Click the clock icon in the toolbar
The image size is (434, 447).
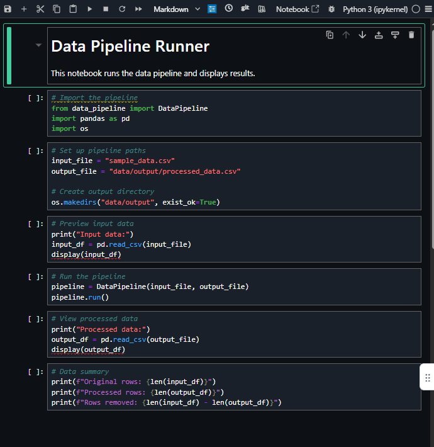pyautogui.click(x=229, y=8)
